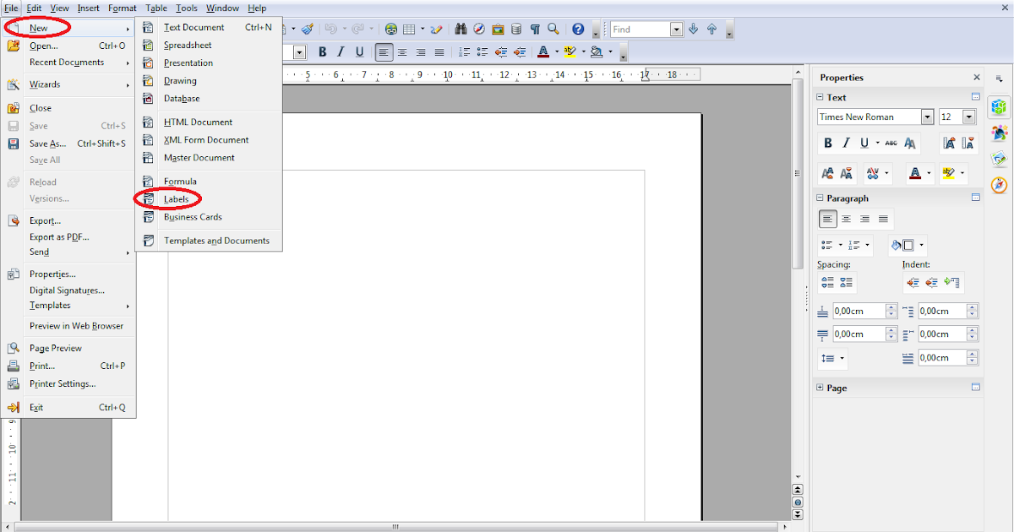Click the Text panel More Options button
The image size is (1014, 532).
976,97
